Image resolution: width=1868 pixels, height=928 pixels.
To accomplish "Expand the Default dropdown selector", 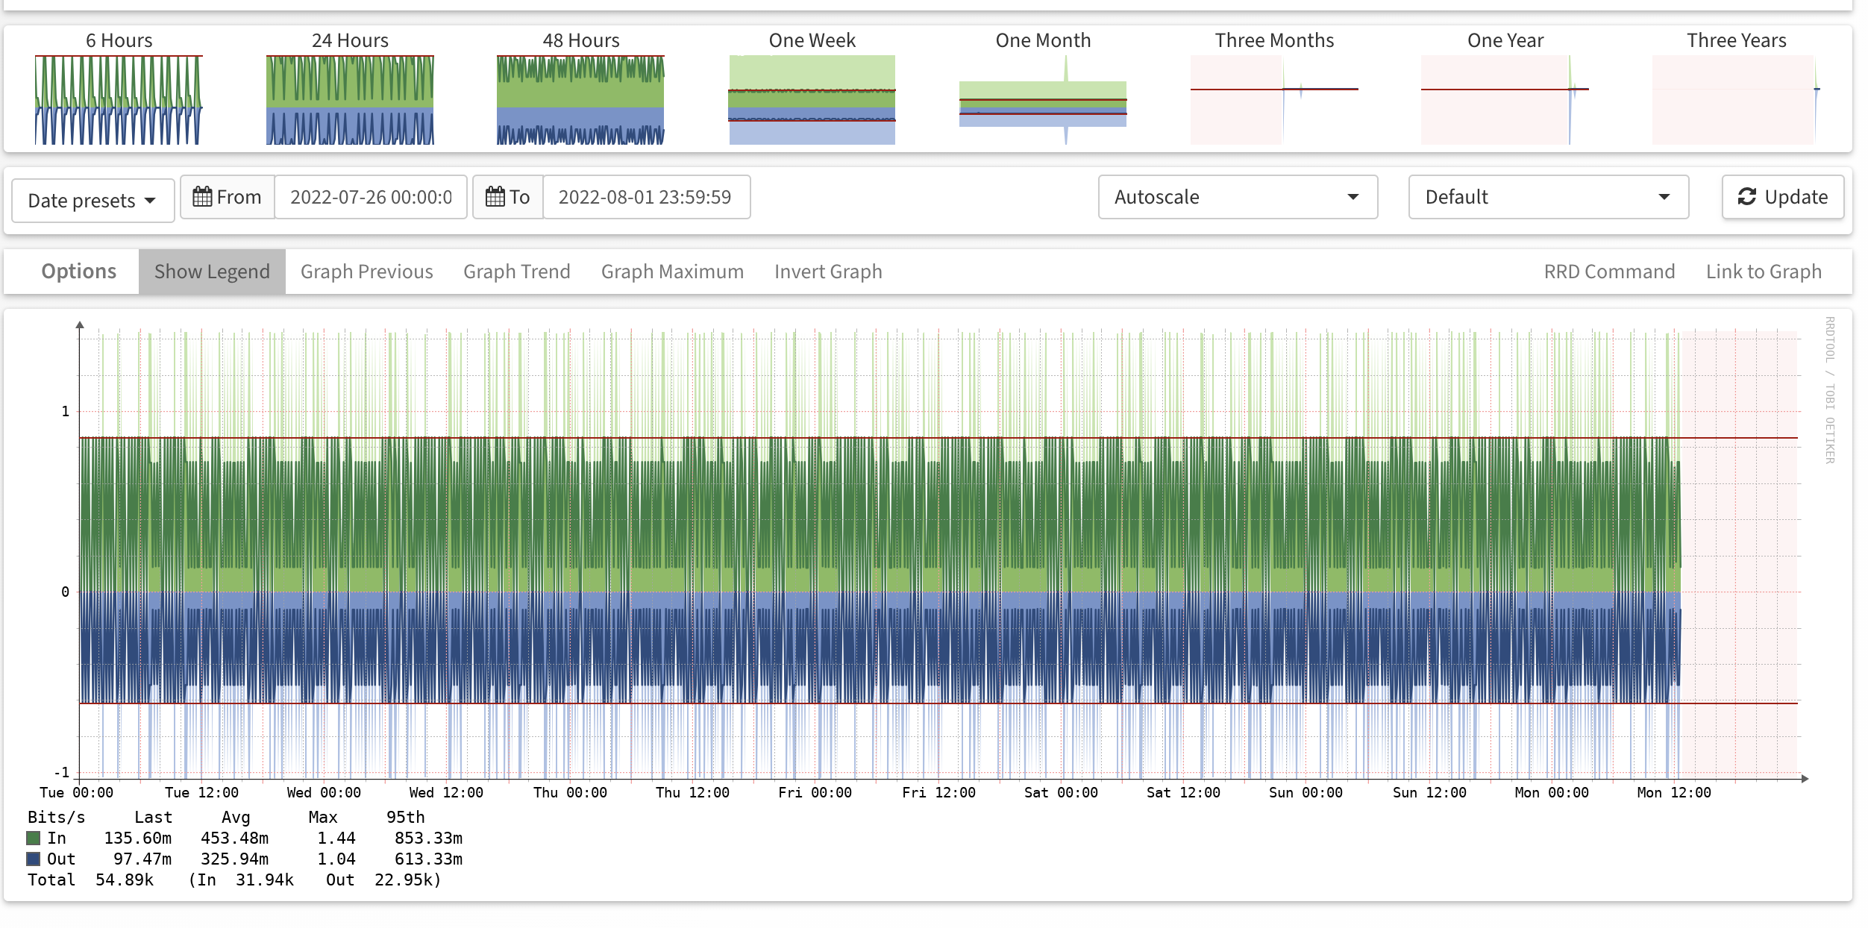I will (1547, 197).
